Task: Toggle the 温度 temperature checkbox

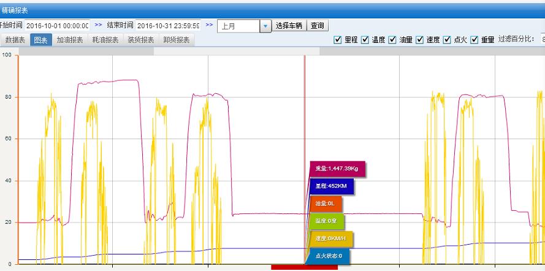Action: coord(365,40)
